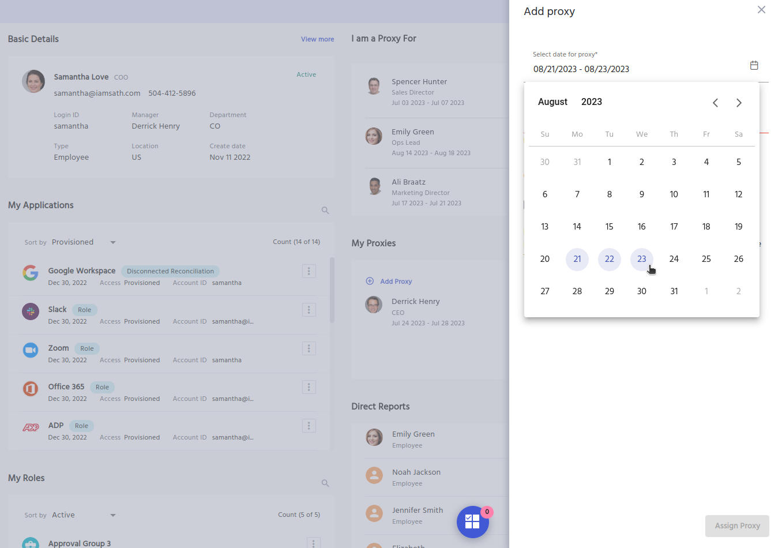Click the samantha@iamsath.com email
Image resolution: width=782 pixels, height=548 pixels.
pos(97,93)
